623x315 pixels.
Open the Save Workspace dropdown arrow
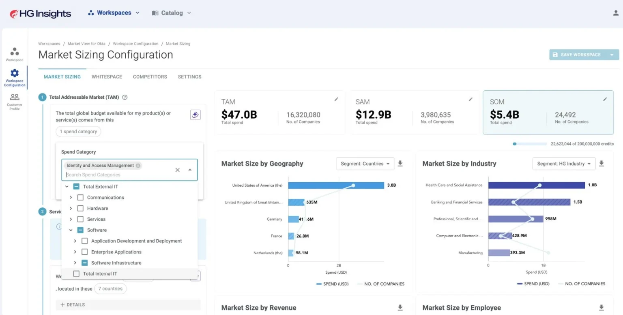pyautogui.click(x=612, y=55)
